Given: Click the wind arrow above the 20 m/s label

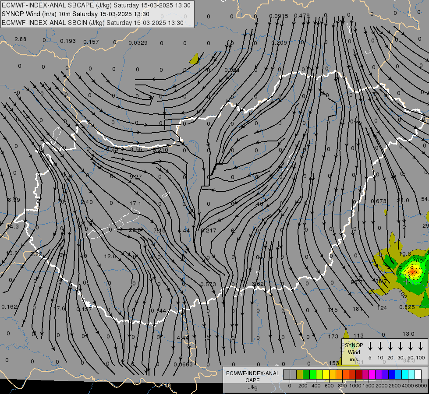Looking at the screenshot, I should point(390,346).
